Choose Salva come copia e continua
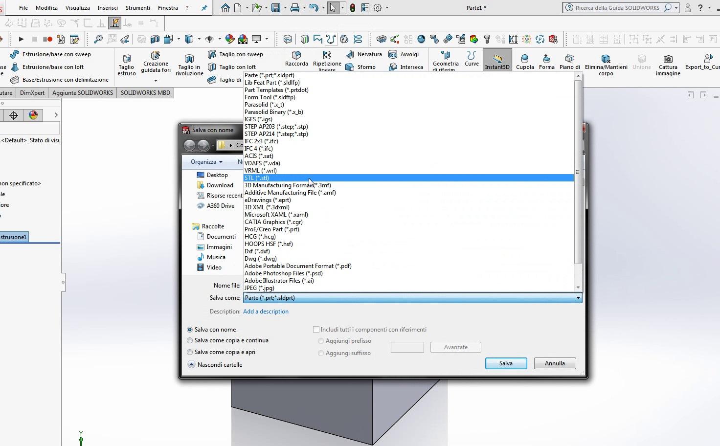The image size is (720, 446). click(x=190, y=340)
